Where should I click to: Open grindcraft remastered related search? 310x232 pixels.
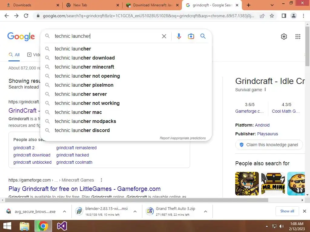pos(76,148)
